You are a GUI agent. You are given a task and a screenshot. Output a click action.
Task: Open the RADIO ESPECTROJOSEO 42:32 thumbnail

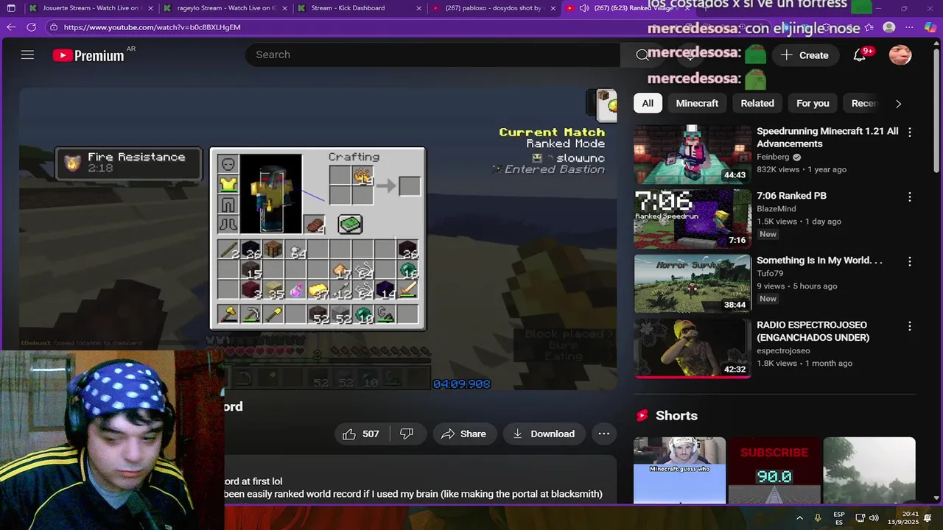[x=693, y=347]
